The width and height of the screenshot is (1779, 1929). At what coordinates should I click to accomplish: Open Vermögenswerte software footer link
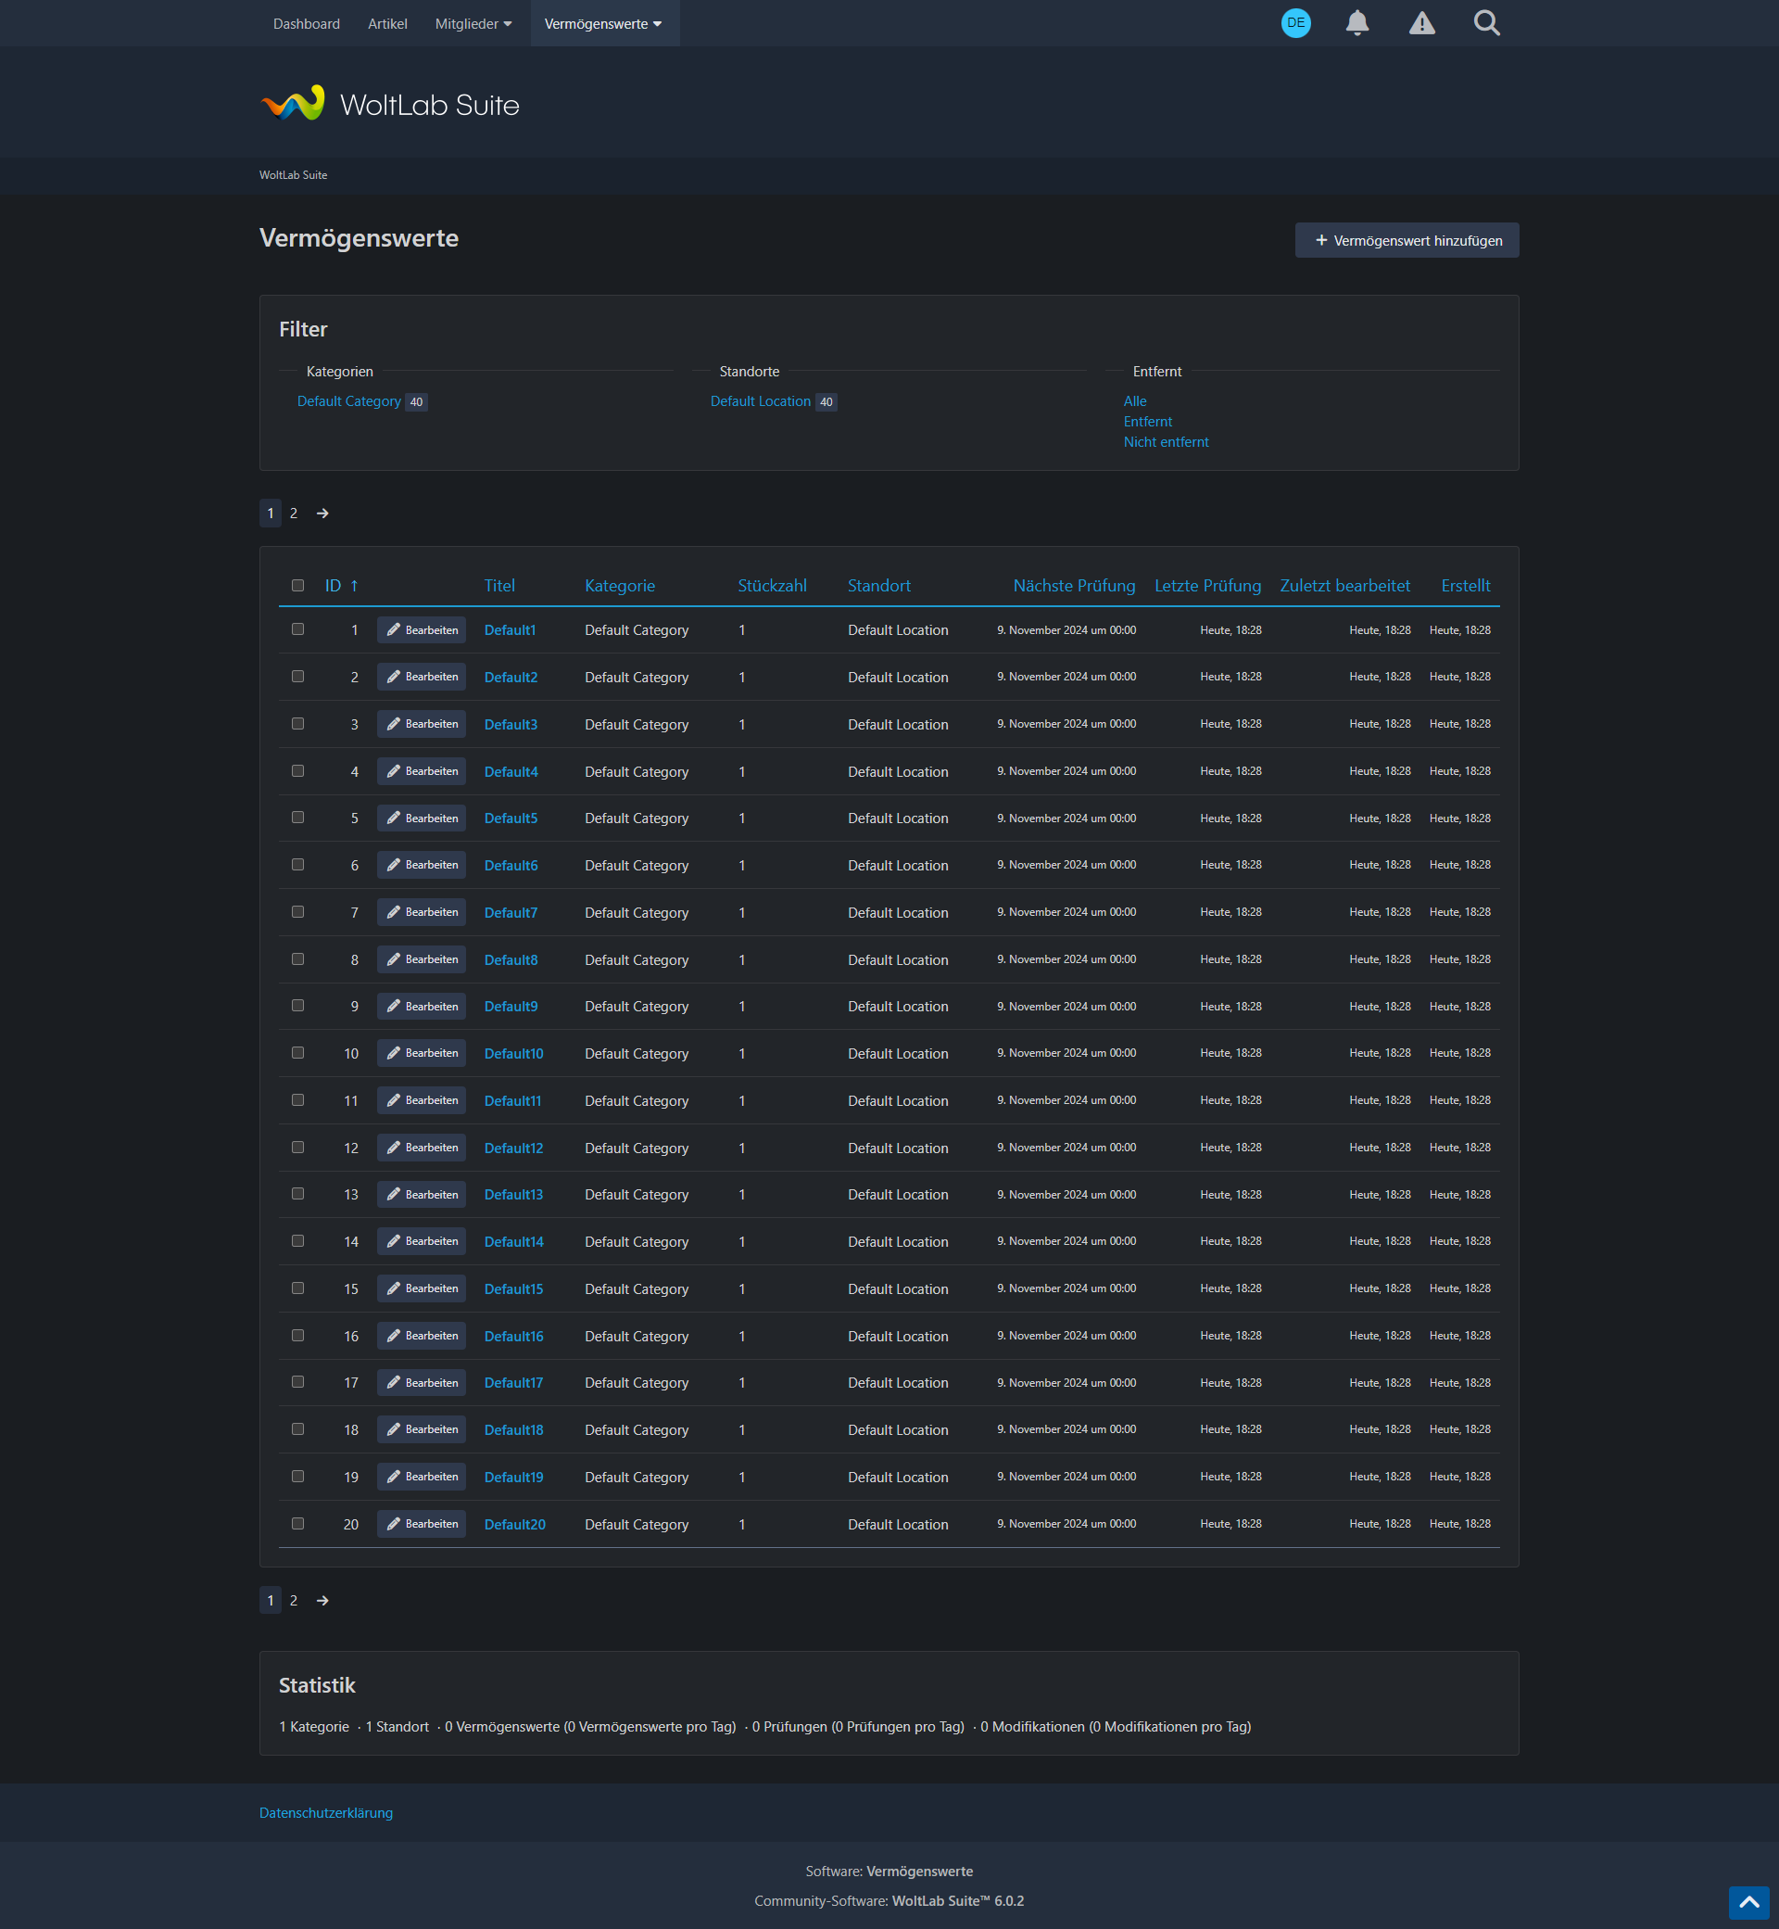pyautogui.click(x=919, y=1872)
